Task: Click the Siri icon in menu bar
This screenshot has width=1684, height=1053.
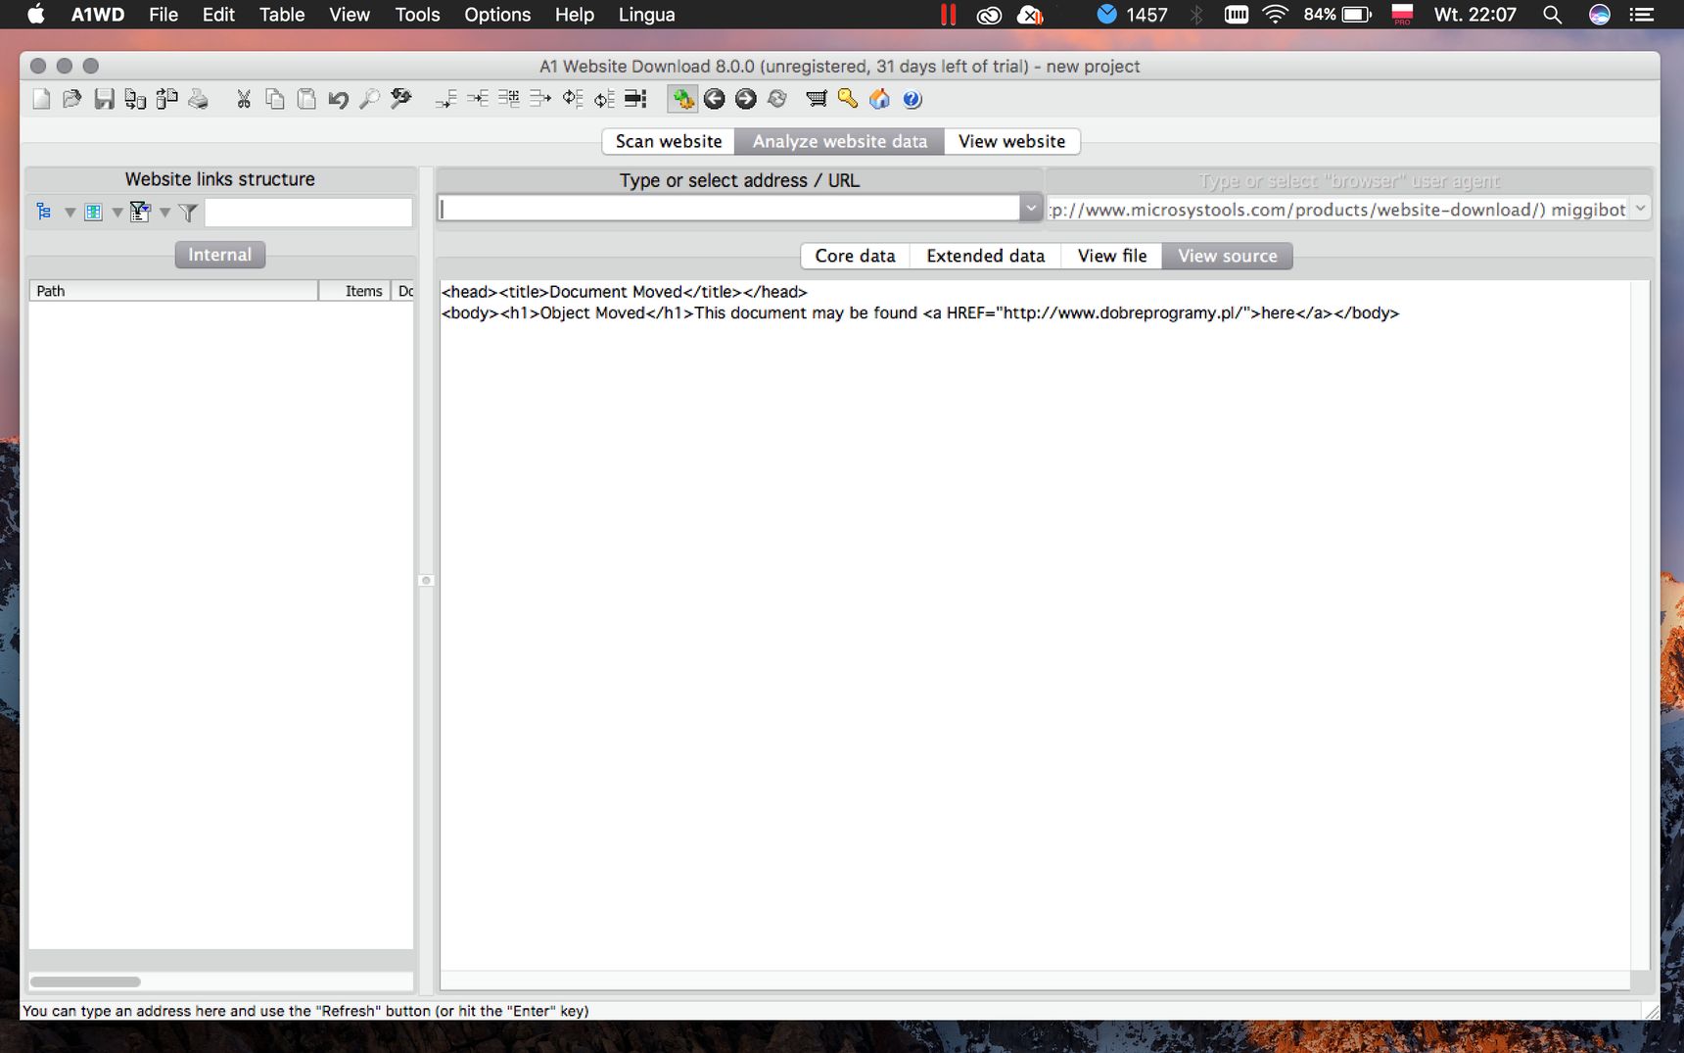Action: pos(1599,15)
